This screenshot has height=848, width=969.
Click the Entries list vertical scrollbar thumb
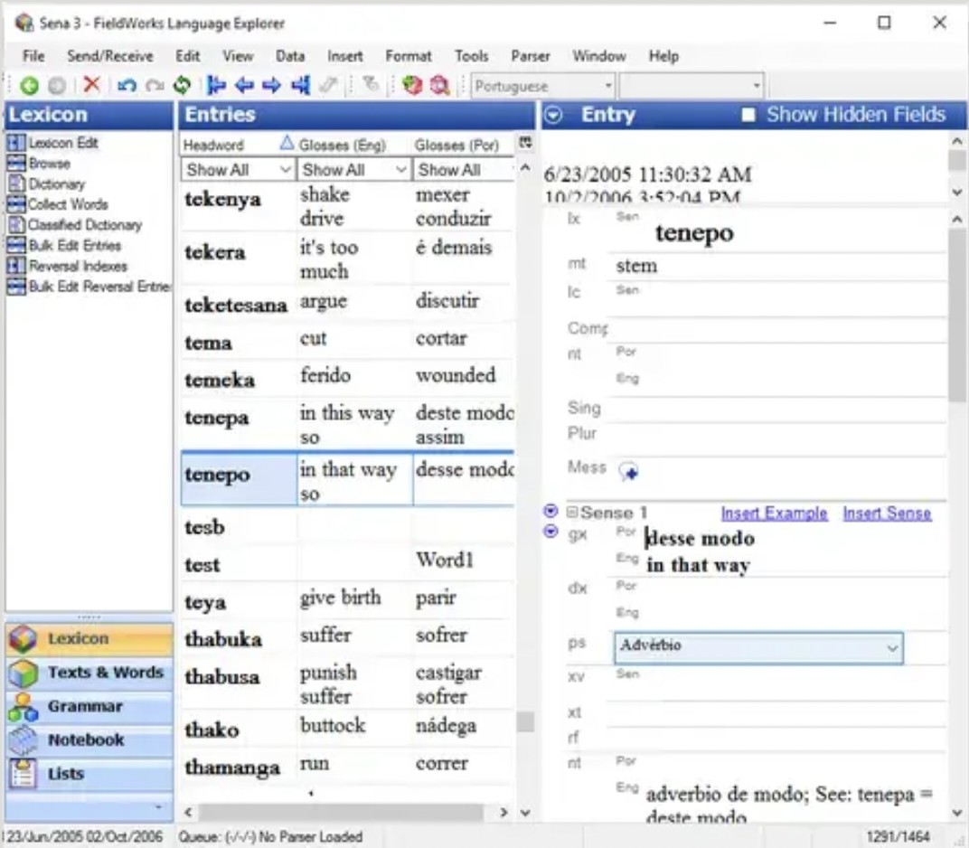click(x=525, y=721)
